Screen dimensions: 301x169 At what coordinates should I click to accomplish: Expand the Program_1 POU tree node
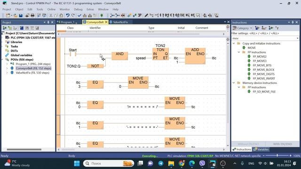(x=7, y=64)
